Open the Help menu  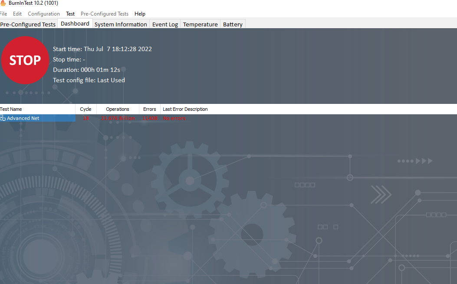tap(140, 14)
